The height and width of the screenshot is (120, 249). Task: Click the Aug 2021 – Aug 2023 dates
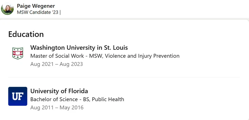pos(57,64)
